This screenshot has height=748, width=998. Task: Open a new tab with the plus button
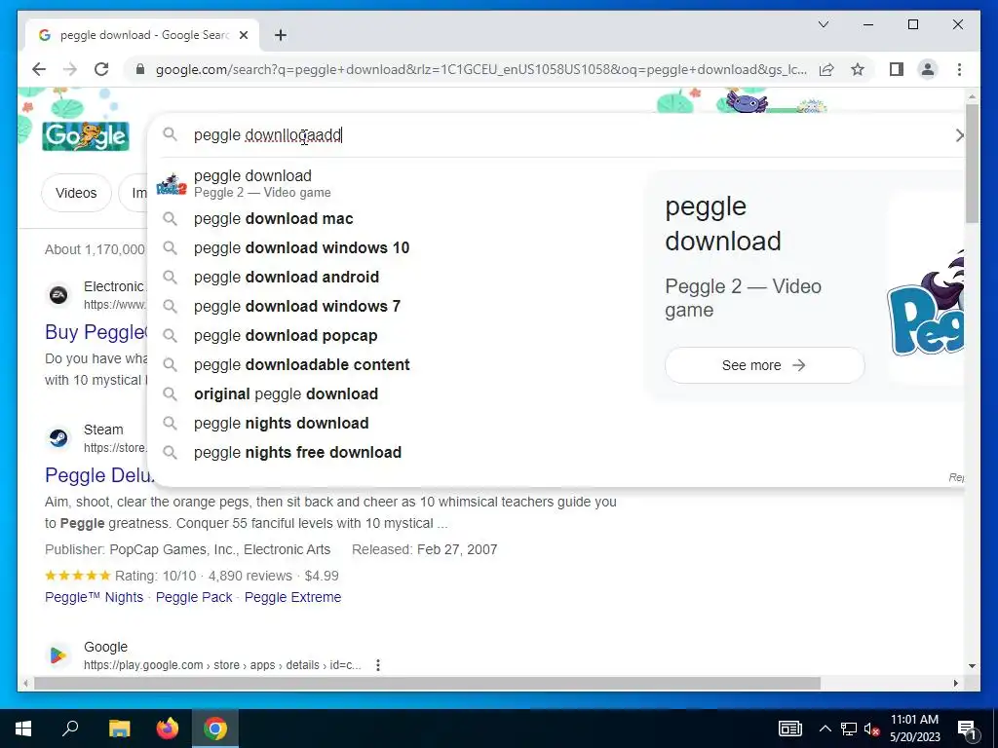click(x=281, y=35)
